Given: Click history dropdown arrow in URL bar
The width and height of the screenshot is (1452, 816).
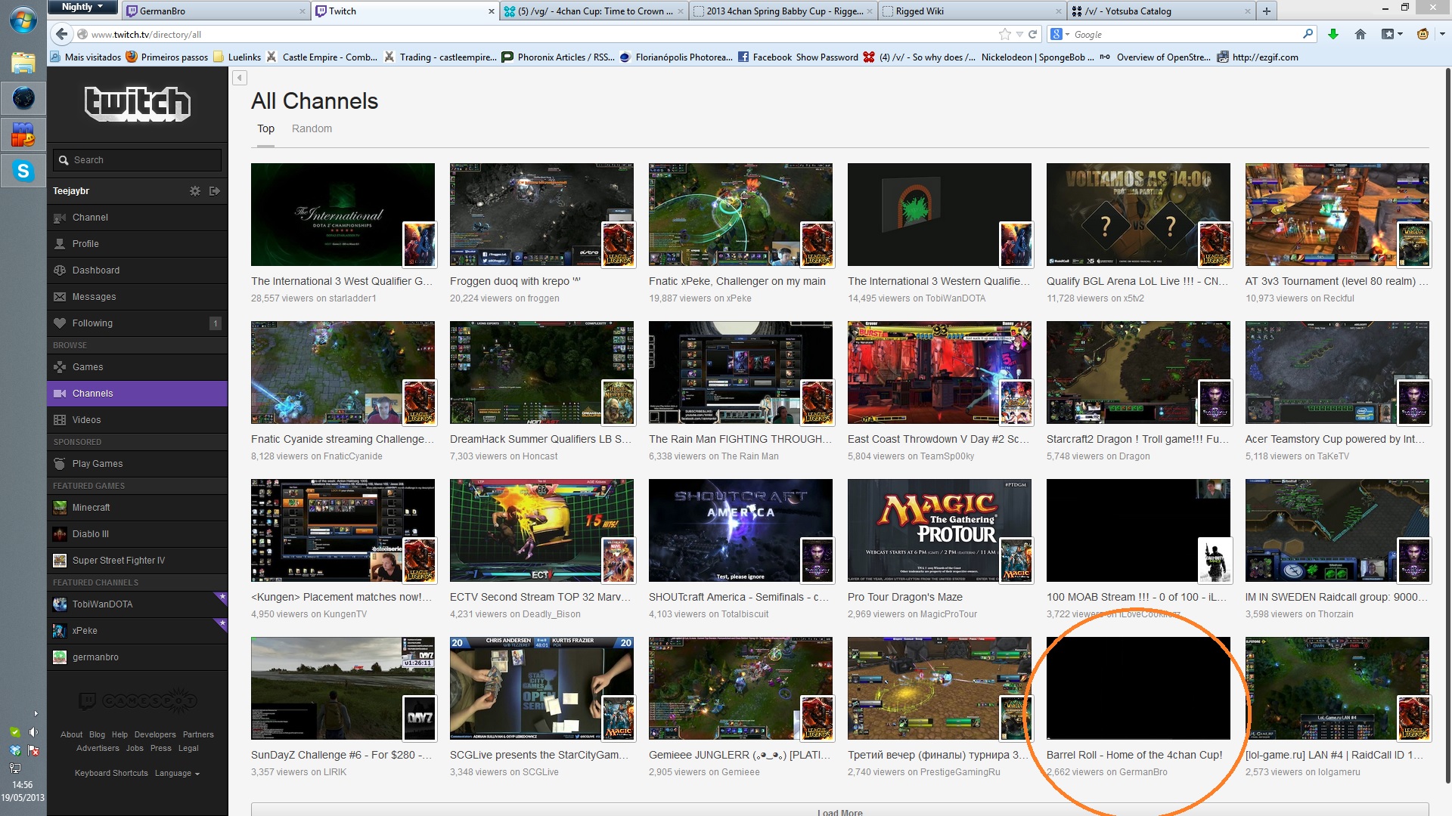Looking at the screenshot, I should (x=1019, y=34).
